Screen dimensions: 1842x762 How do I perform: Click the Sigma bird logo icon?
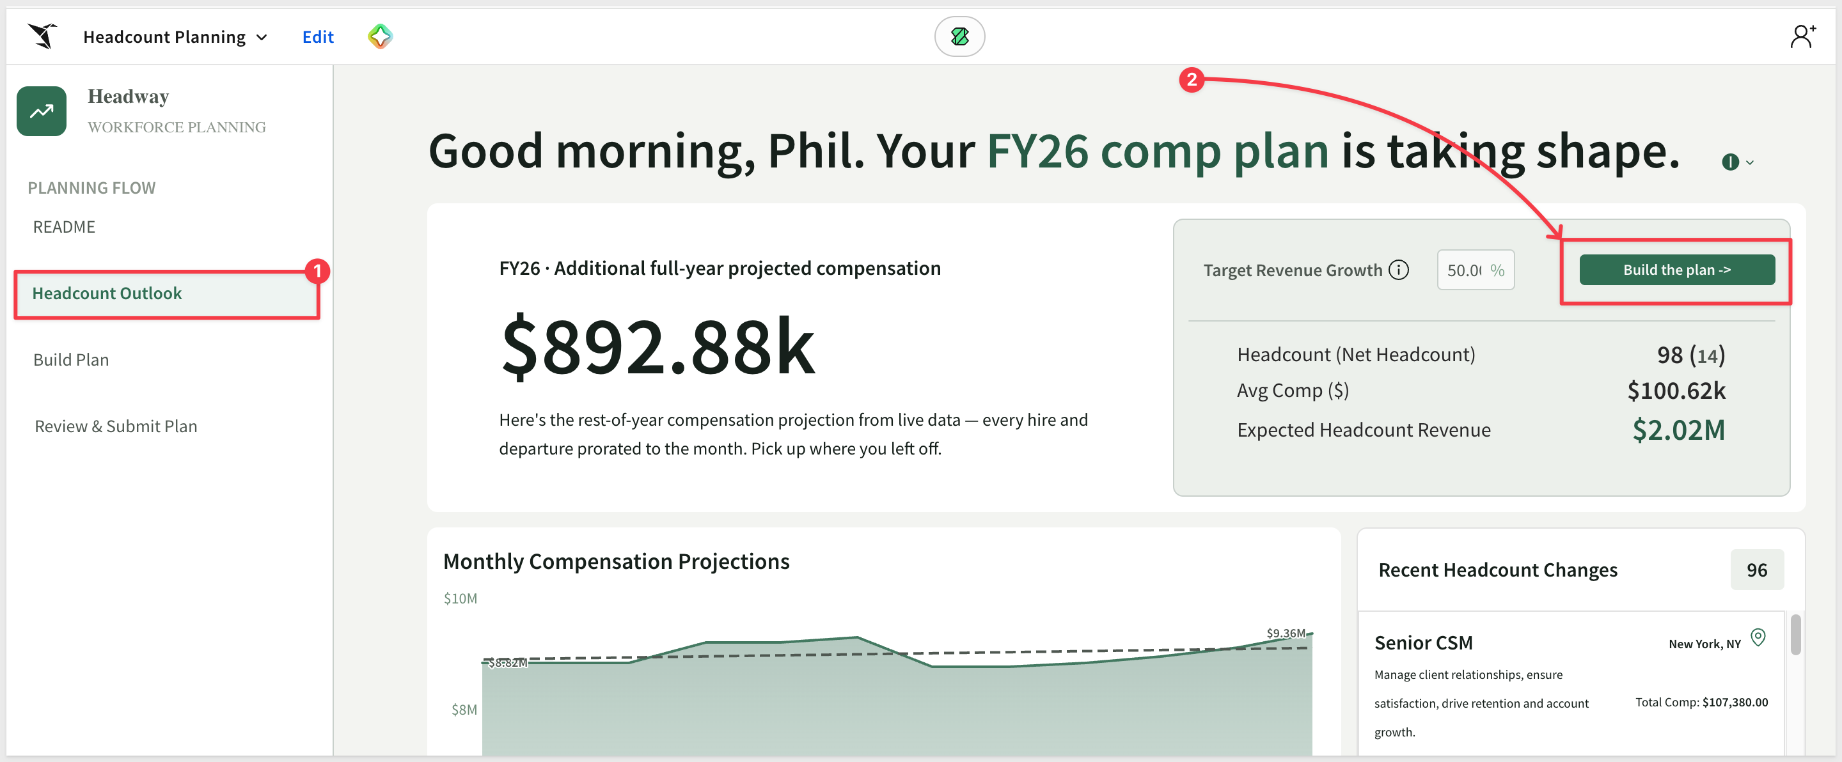pos(42,36)
